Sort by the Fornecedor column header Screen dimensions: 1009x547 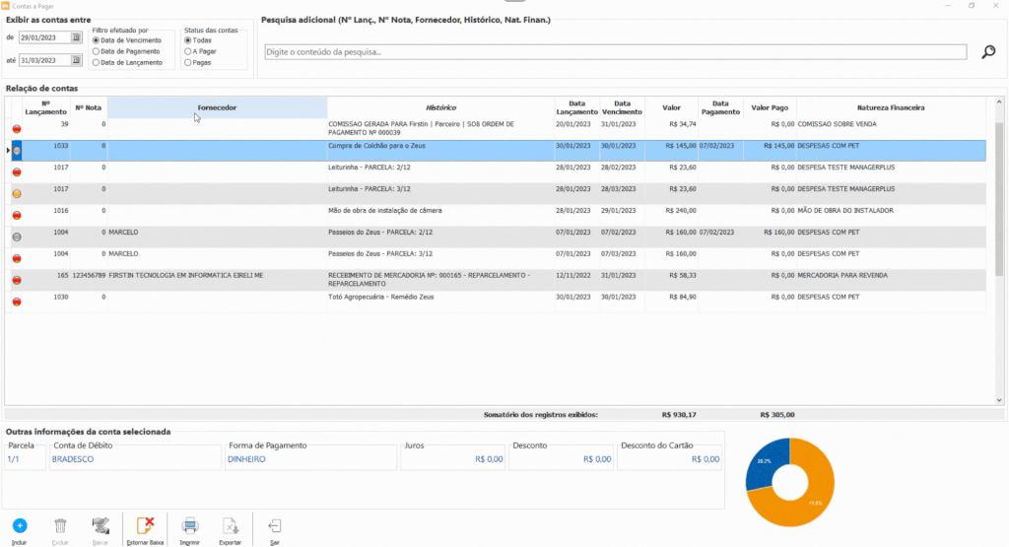tap(217, 107)
